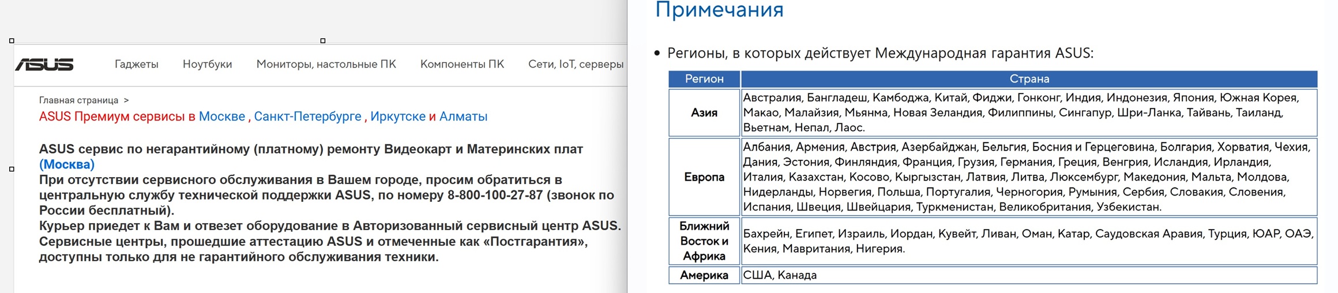Open Сети, IoT, серверы menu
The height and width of the screenshot is (293, 1338).
[576, 64]
